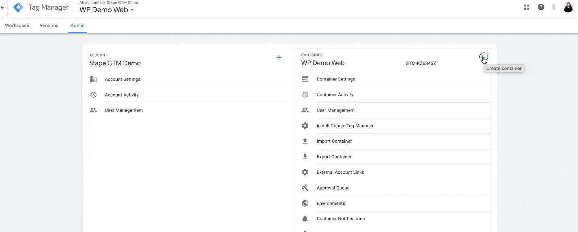Open Account Activity
Screen dimensions: 578x232
coord(122,95)
